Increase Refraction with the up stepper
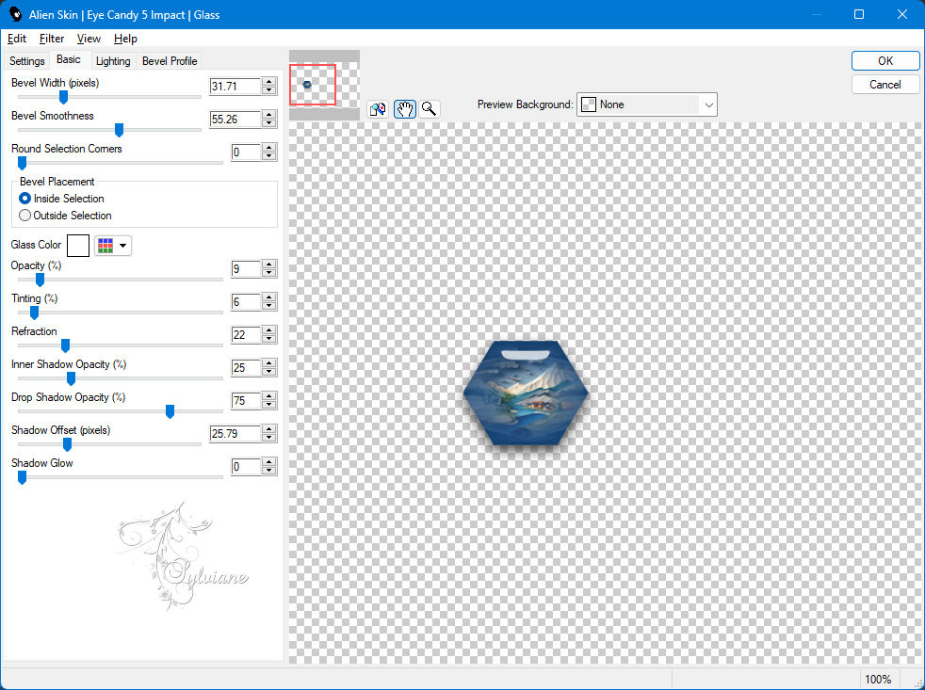The width and height of the screenshot is (925, 690). click(x=269, y=330)
